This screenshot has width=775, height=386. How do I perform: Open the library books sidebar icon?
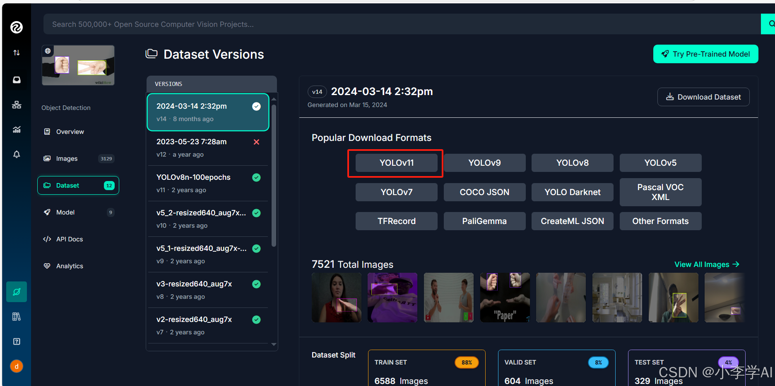(17, 317)
